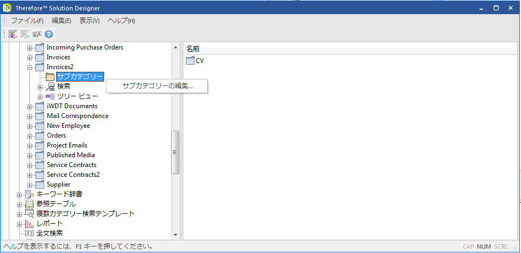521x253 pixels.
Task: Click the blue question mark help icon
Action: (49, 34)
